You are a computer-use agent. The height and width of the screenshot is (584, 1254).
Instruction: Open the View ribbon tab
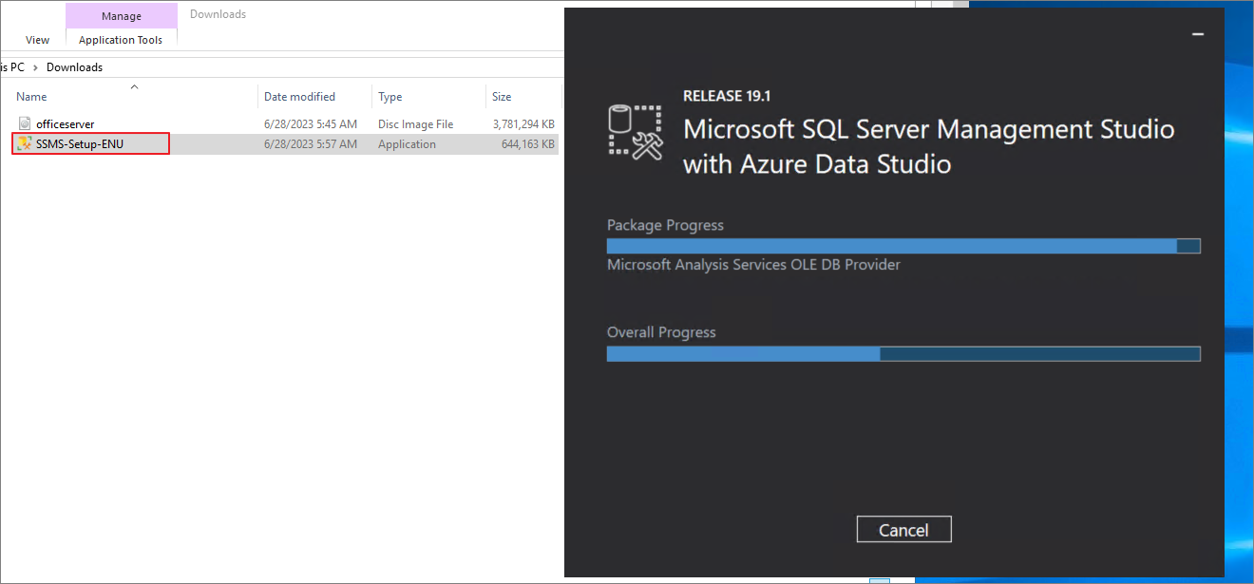tap(38, 40)
